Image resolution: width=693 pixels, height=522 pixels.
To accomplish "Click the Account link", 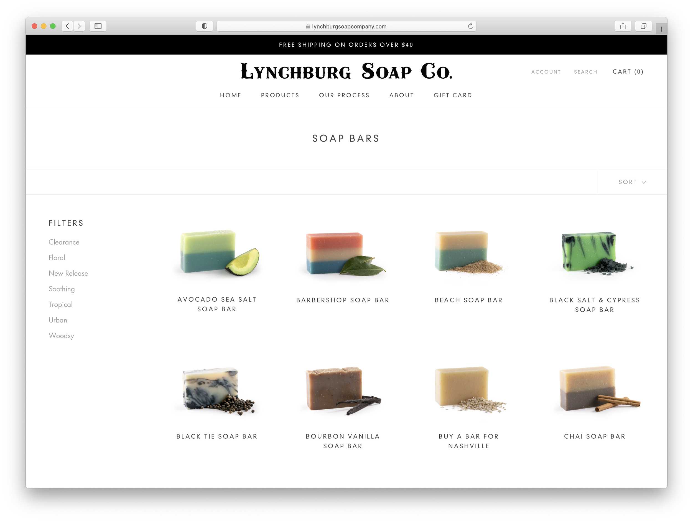I will click(546, 72).
